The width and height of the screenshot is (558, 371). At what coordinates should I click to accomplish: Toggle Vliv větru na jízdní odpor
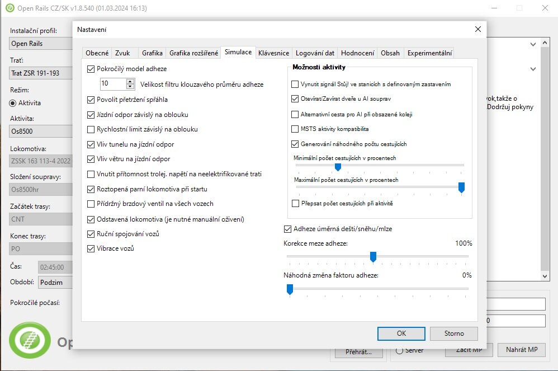tap(91, 159)
